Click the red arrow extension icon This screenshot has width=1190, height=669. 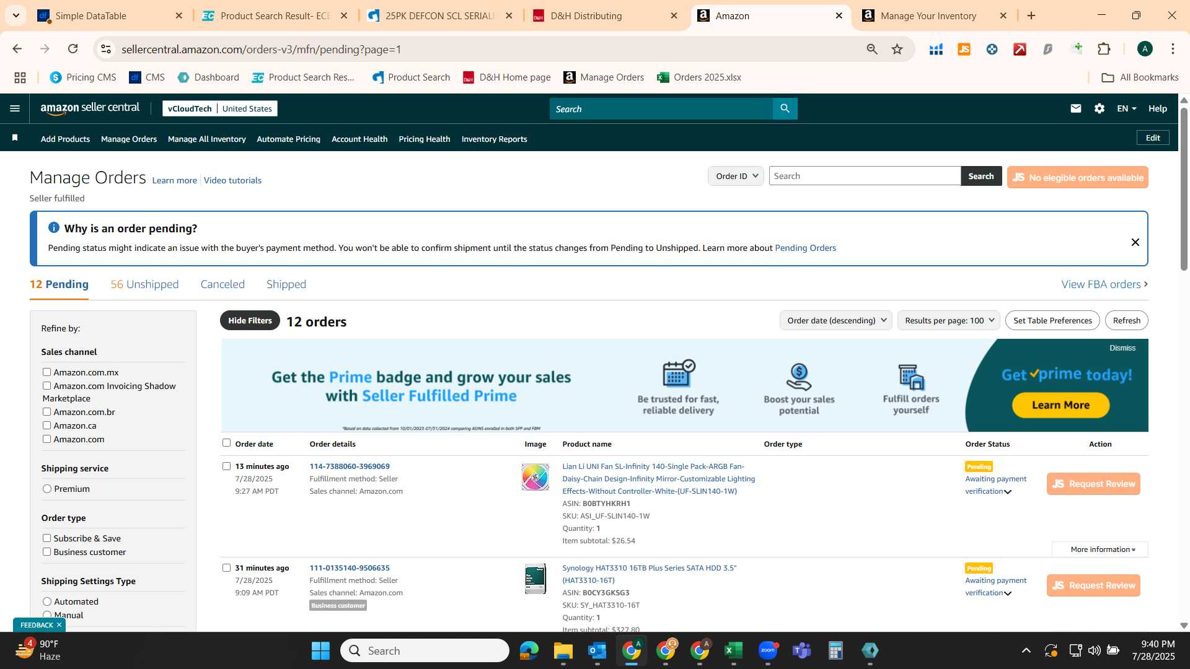(x=1020, y=49)
